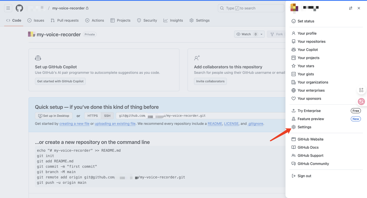Expand the Watch dropdown arrow

tap(261, 34)
